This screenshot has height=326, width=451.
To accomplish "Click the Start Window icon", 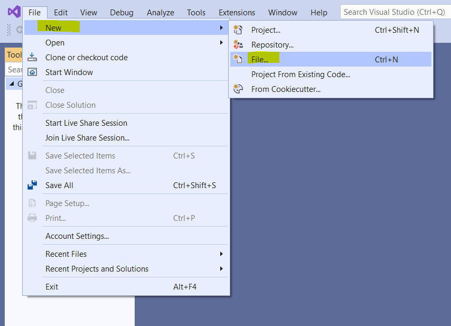I will [33, 72].
